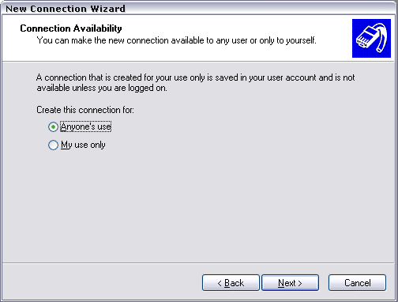Click the "New Connection Wizard" title bar
Screen dimensions: 398x302
tap(199, 9)
